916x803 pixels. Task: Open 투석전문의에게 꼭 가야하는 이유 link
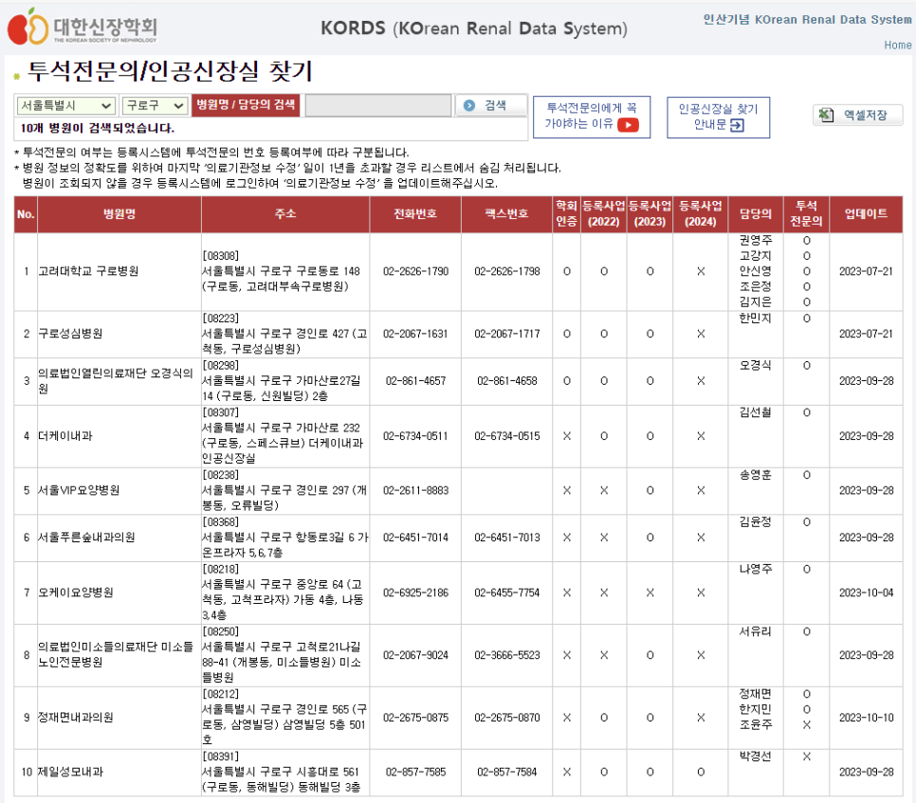tap(592, 117)
